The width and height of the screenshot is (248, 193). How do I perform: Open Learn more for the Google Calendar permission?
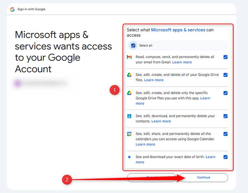[x=145, y=144]
